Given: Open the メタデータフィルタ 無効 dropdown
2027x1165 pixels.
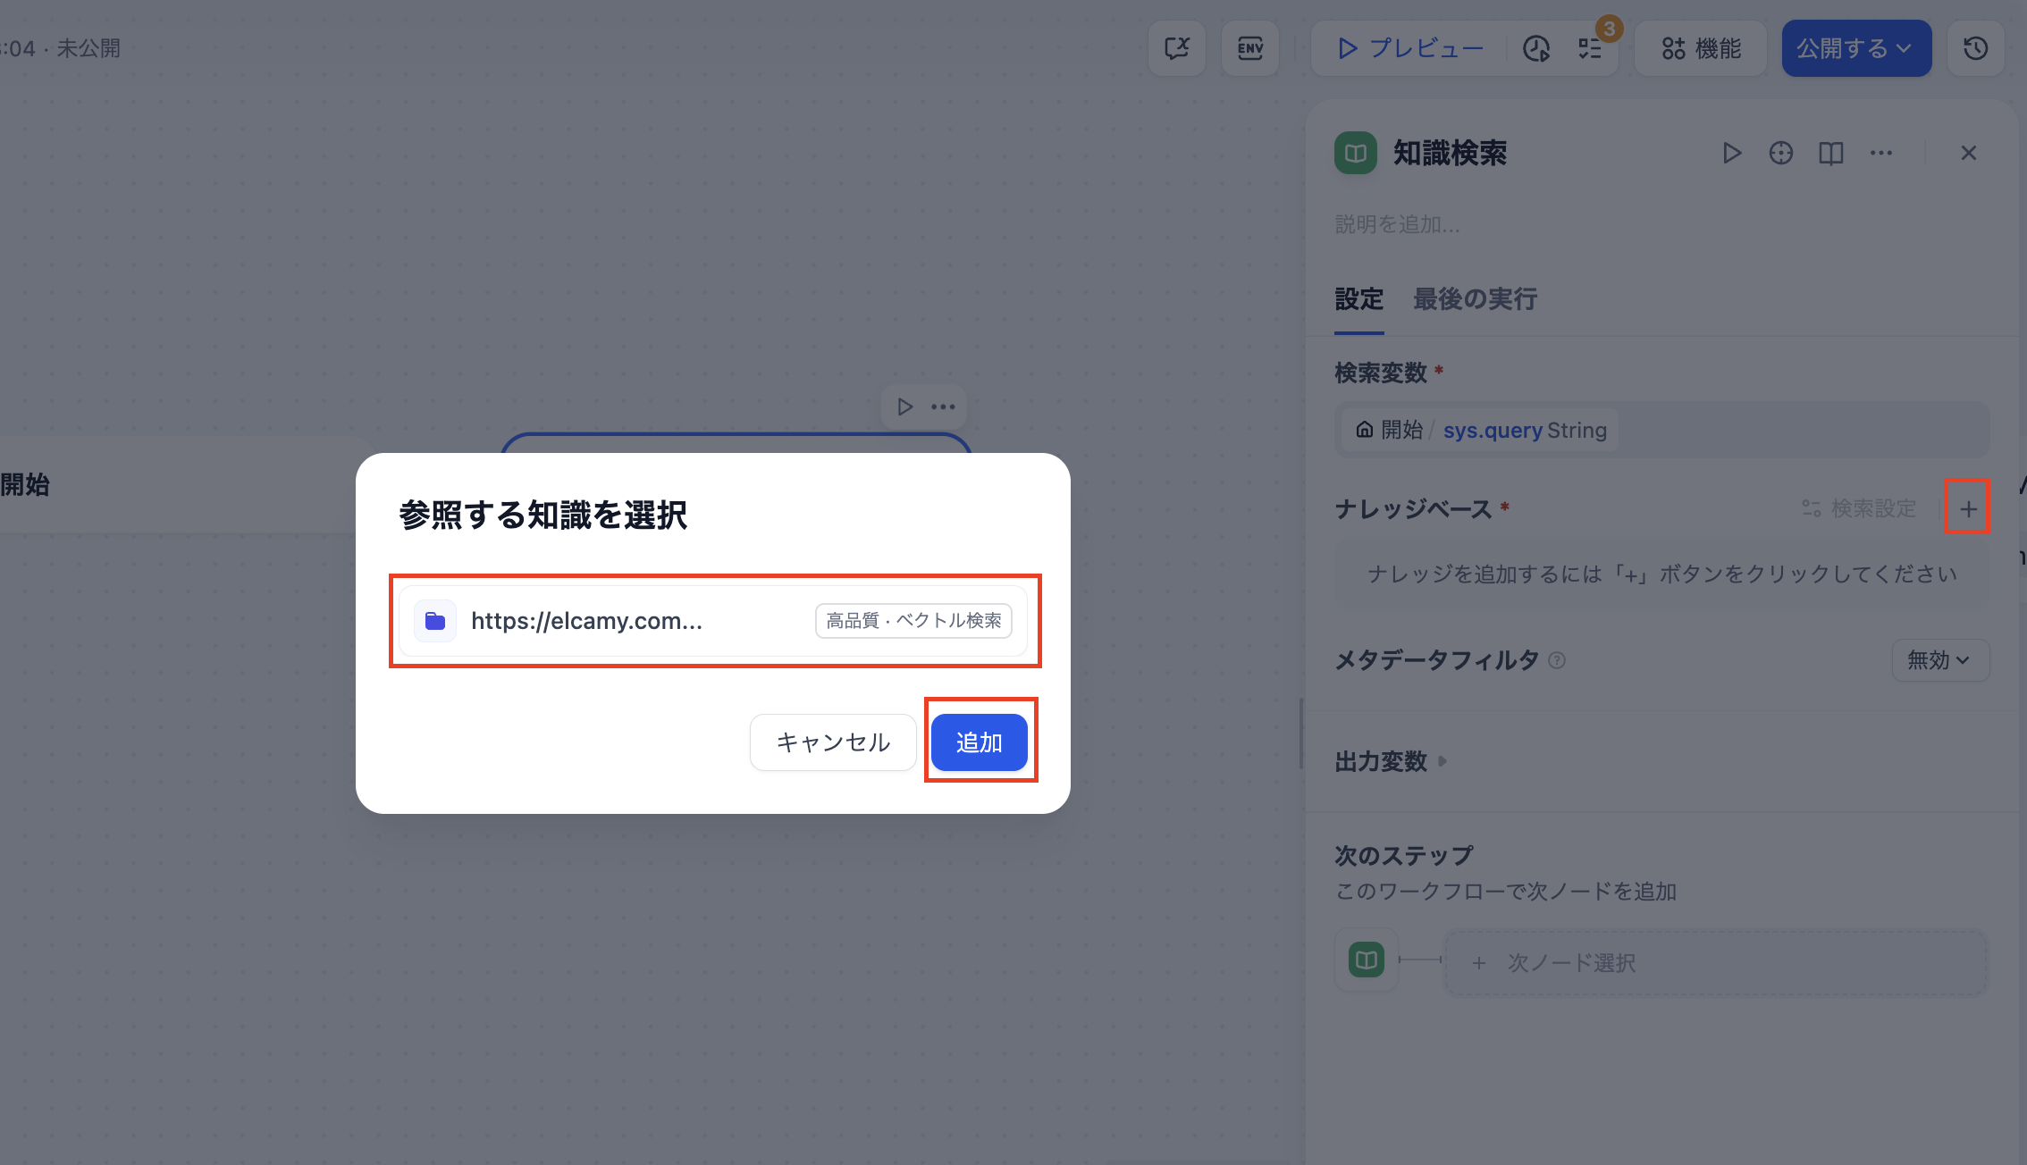Looking at the screenshot, I should (1939, 660).
